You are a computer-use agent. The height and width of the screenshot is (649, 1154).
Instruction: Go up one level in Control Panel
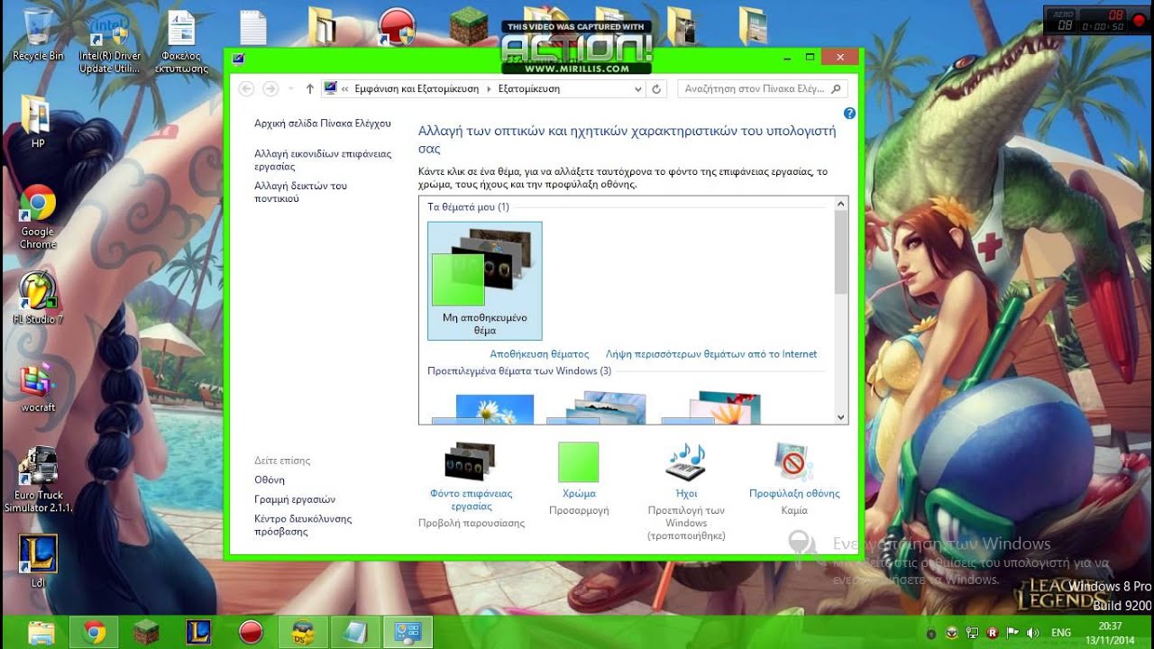pyautogui.click(x=310, y=89)
